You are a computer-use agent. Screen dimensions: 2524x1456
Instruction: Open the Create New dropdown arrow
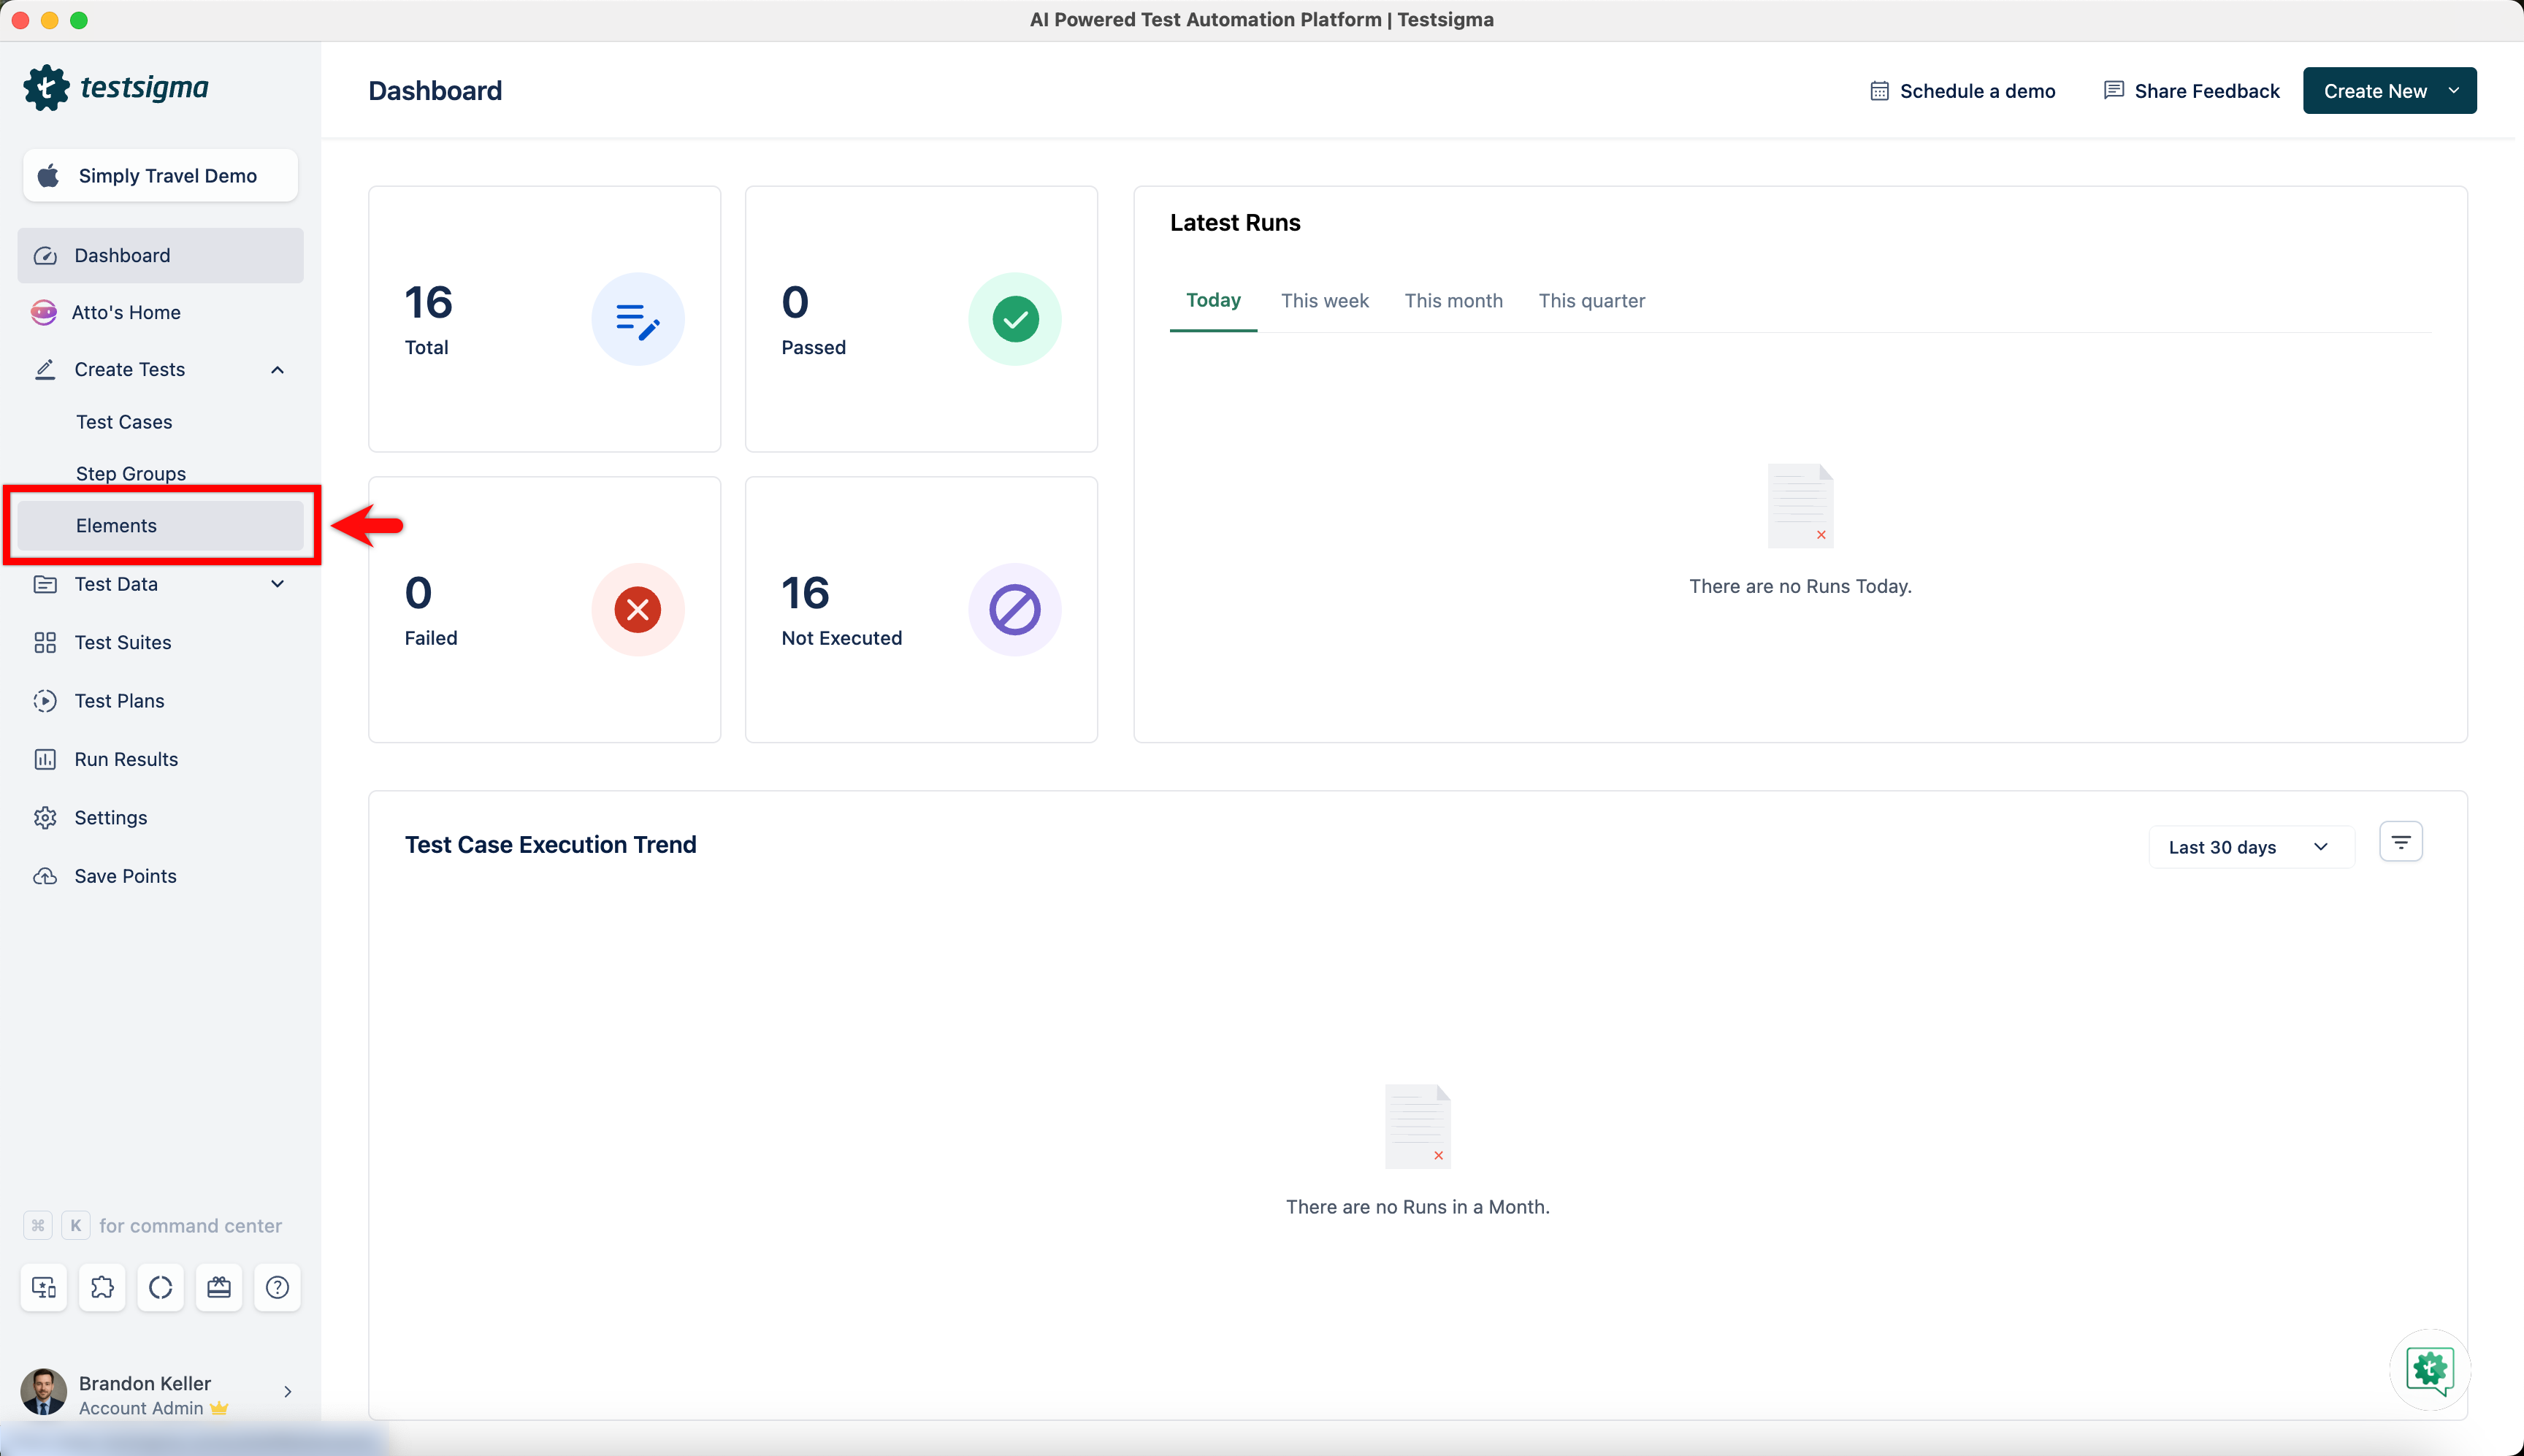coord(2453,91)
